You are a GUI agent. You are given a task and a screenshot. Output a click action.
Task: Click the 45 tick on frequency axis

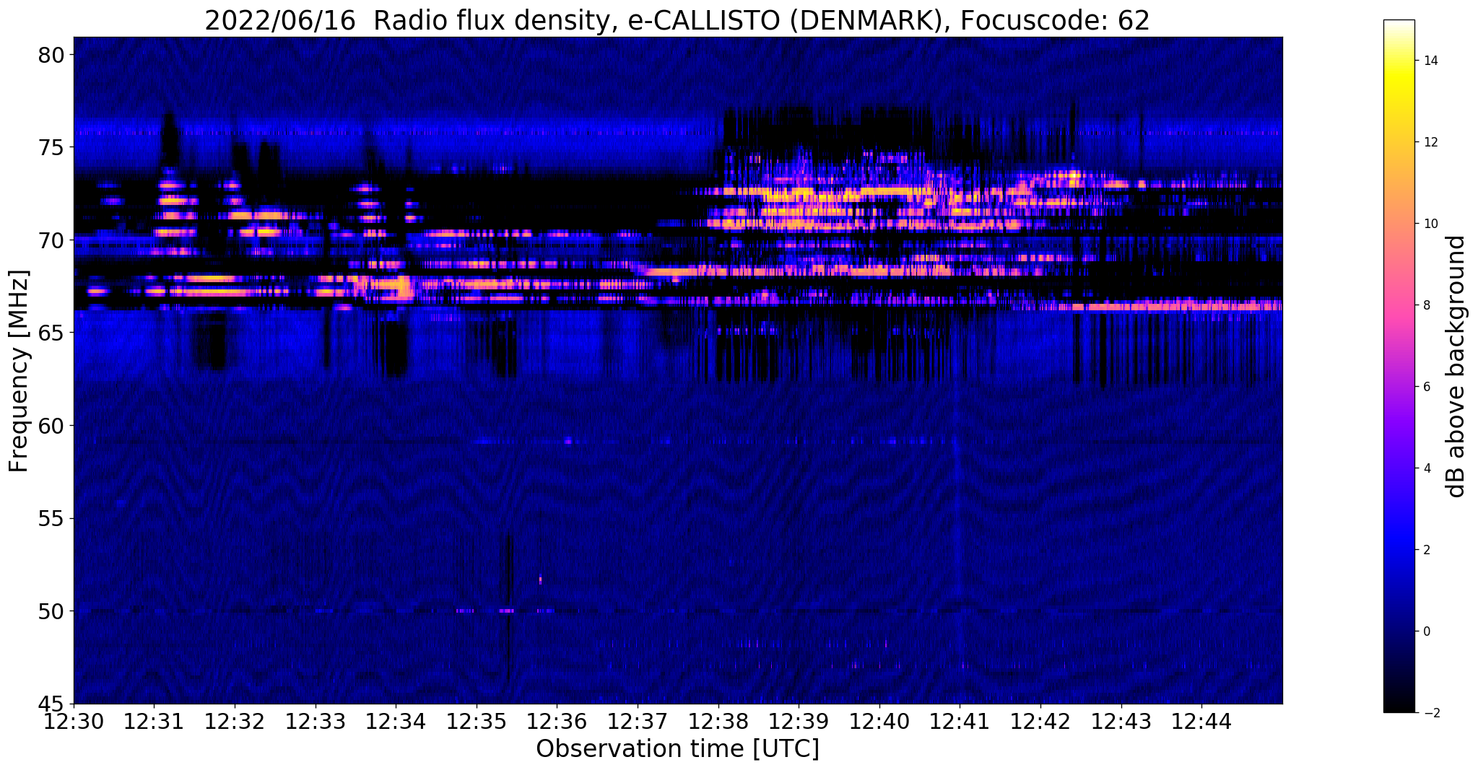click(51, 704)
